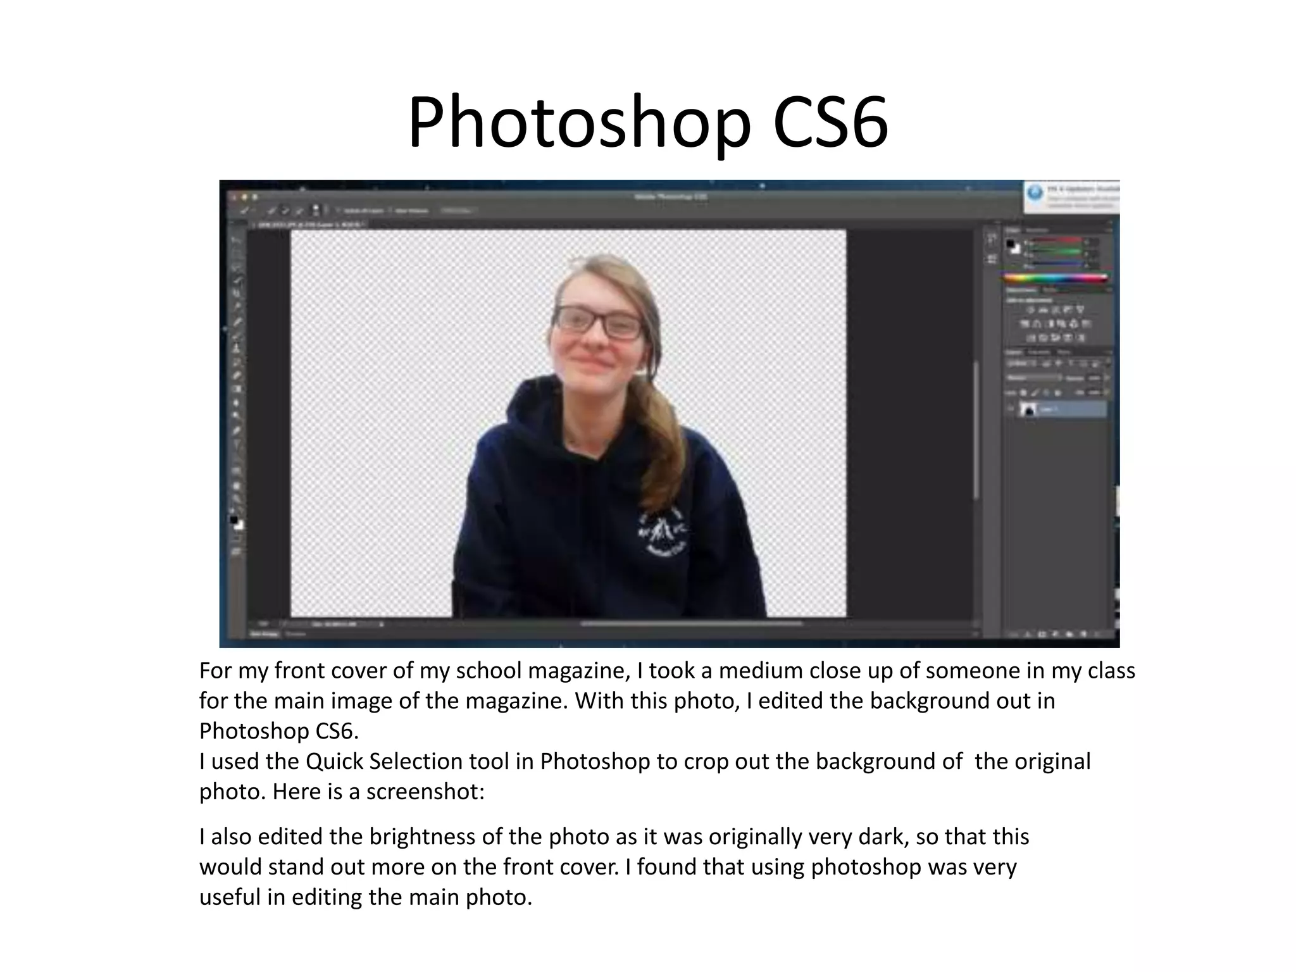1296x972 pixels.
Task: Open the Opacity slider dropdown arrow
Action: [1107, 378]
